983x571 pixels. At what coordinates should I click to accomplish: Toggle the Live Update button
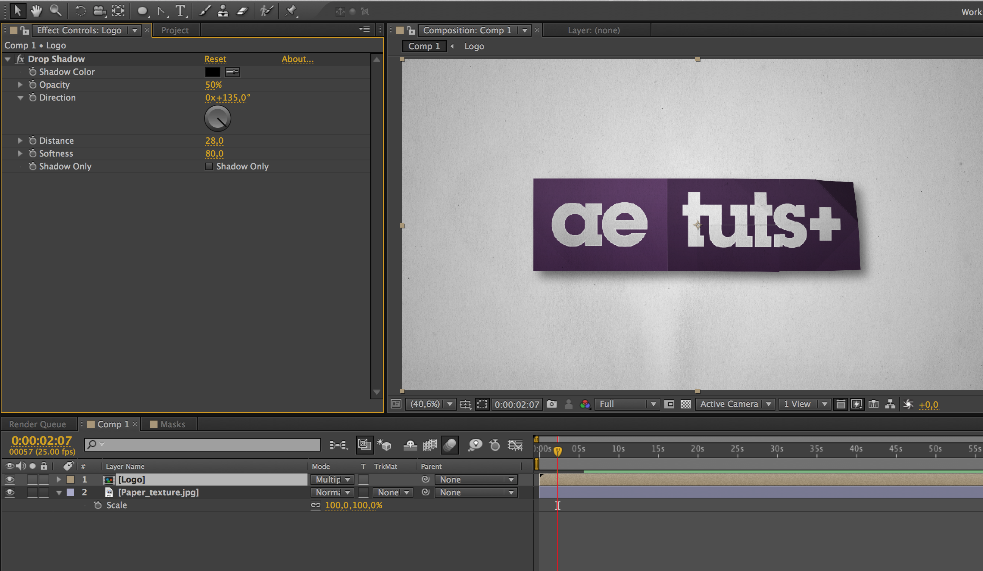(x=365, y=444)
